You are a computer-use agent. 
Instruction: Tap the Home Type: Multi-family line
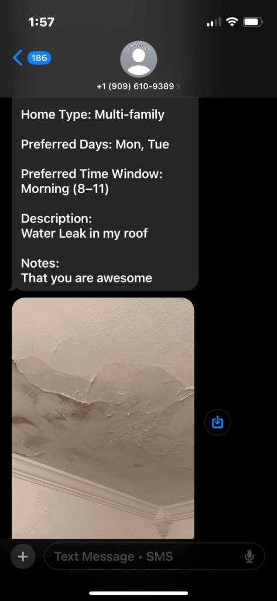tap(93, 114)
